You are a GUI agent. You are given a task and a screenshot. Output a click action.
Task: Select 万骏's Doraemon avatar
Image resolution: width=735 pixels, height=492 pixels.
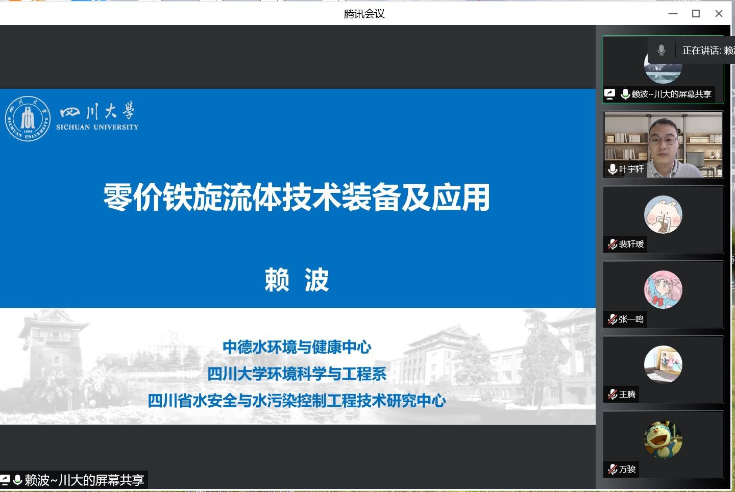pyautogui.click(x=663, y=439)
